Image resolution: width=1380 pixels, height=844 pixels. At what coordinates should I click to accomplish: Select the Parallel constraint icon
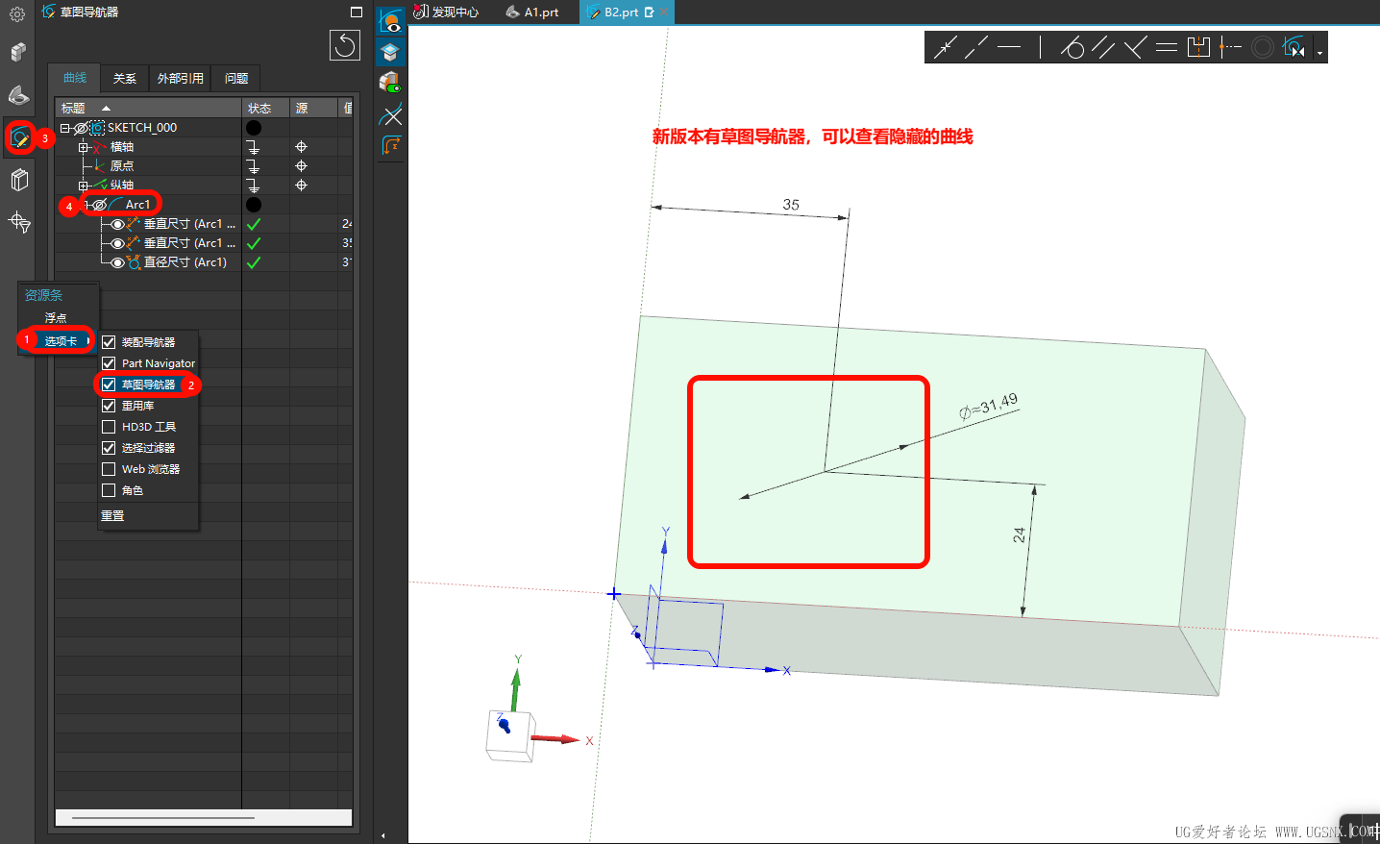(x=1103, y=47)
